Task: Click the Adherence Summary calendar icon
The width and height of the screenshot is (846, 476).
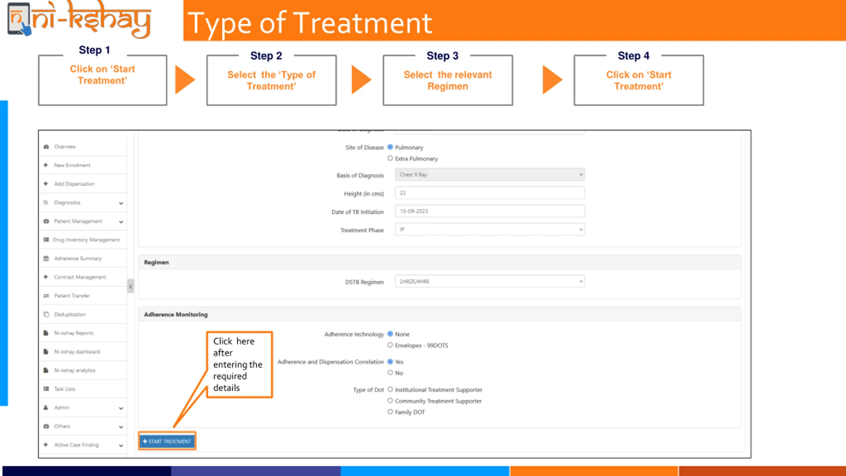Action: [x=46, y=258]
